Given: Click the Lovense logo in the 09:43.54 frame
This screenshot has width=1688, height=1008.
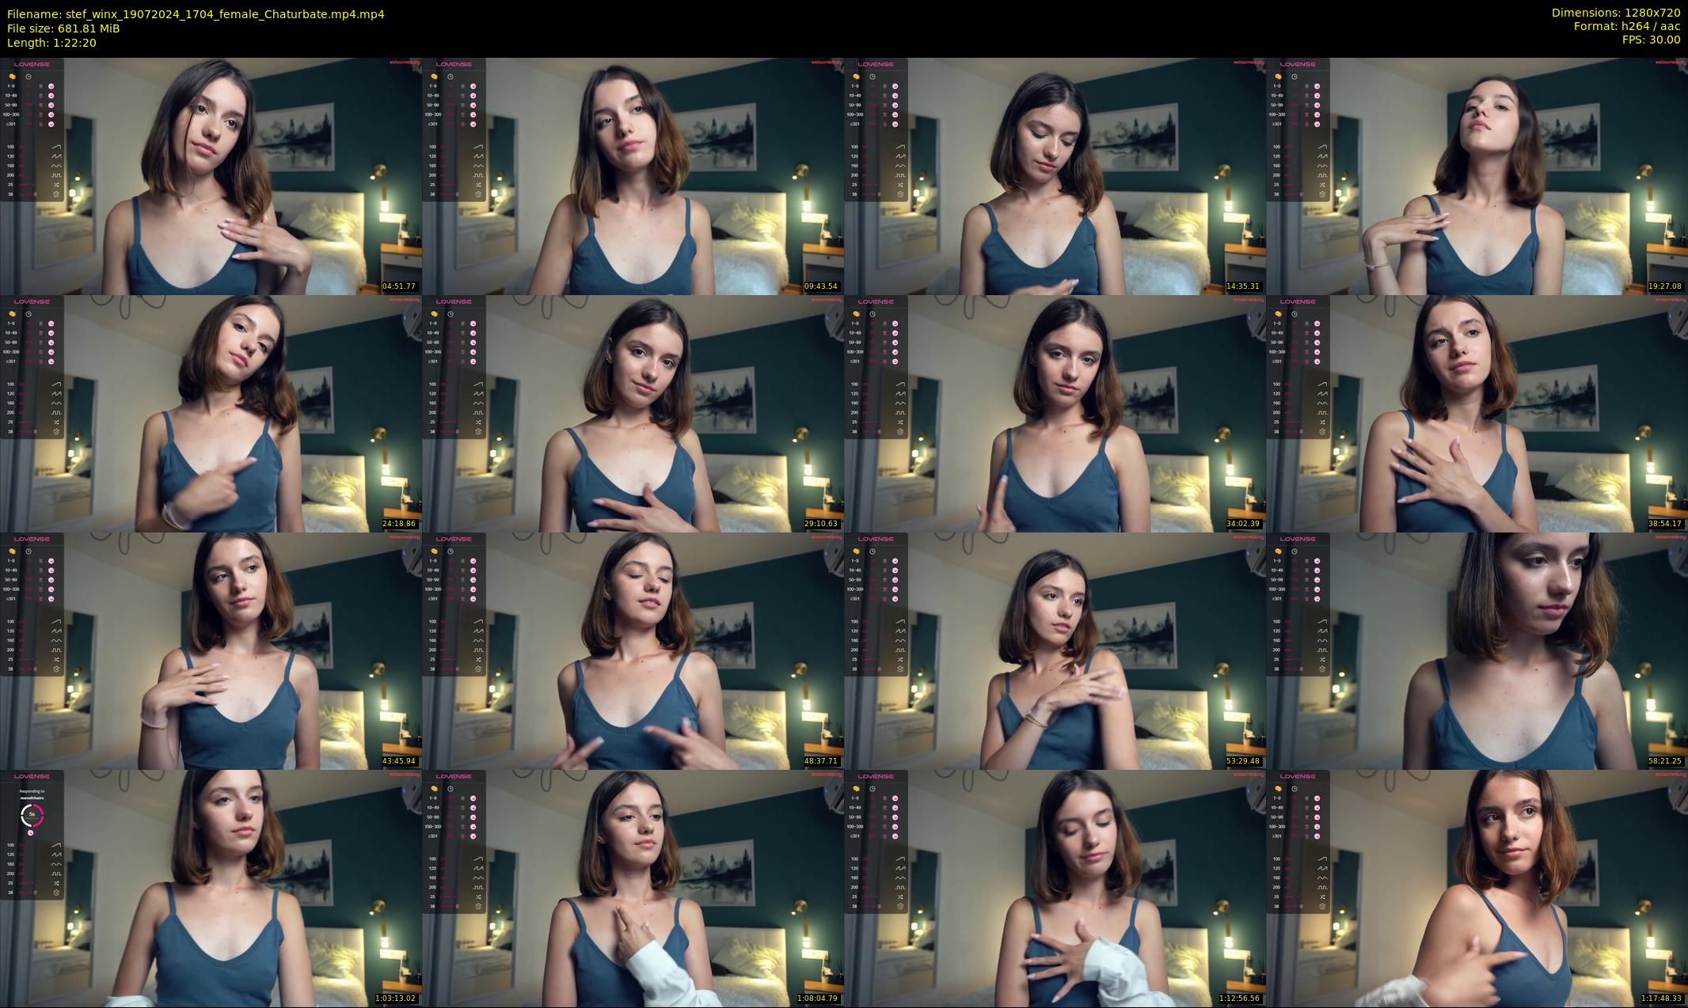Looking at the screenshot, I should tap(454, 64).
